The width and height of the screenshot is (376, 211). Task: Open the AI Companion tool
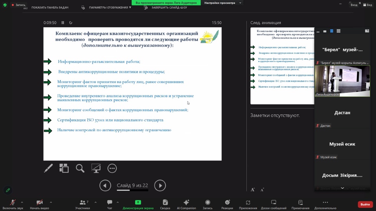coord(186,202)
